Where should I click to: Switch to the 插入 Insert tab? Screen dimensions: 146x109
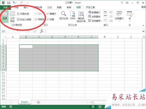[26, 7]
